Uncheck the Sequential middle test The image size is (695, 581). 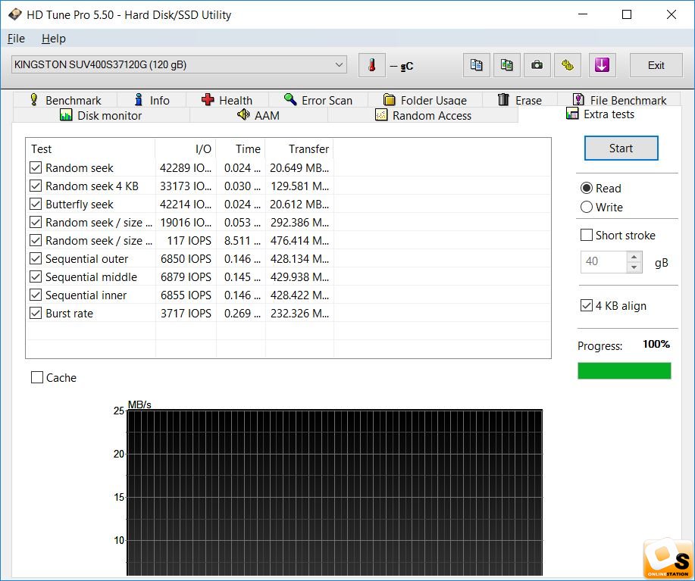(36, 276)
